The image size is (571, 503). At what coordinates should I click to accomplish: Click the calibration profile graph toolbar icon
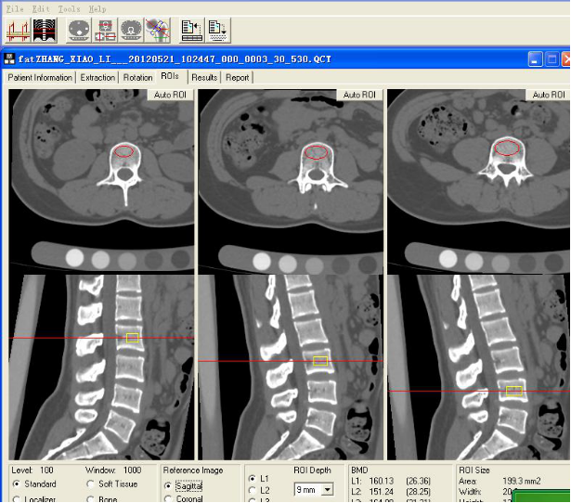18,31
